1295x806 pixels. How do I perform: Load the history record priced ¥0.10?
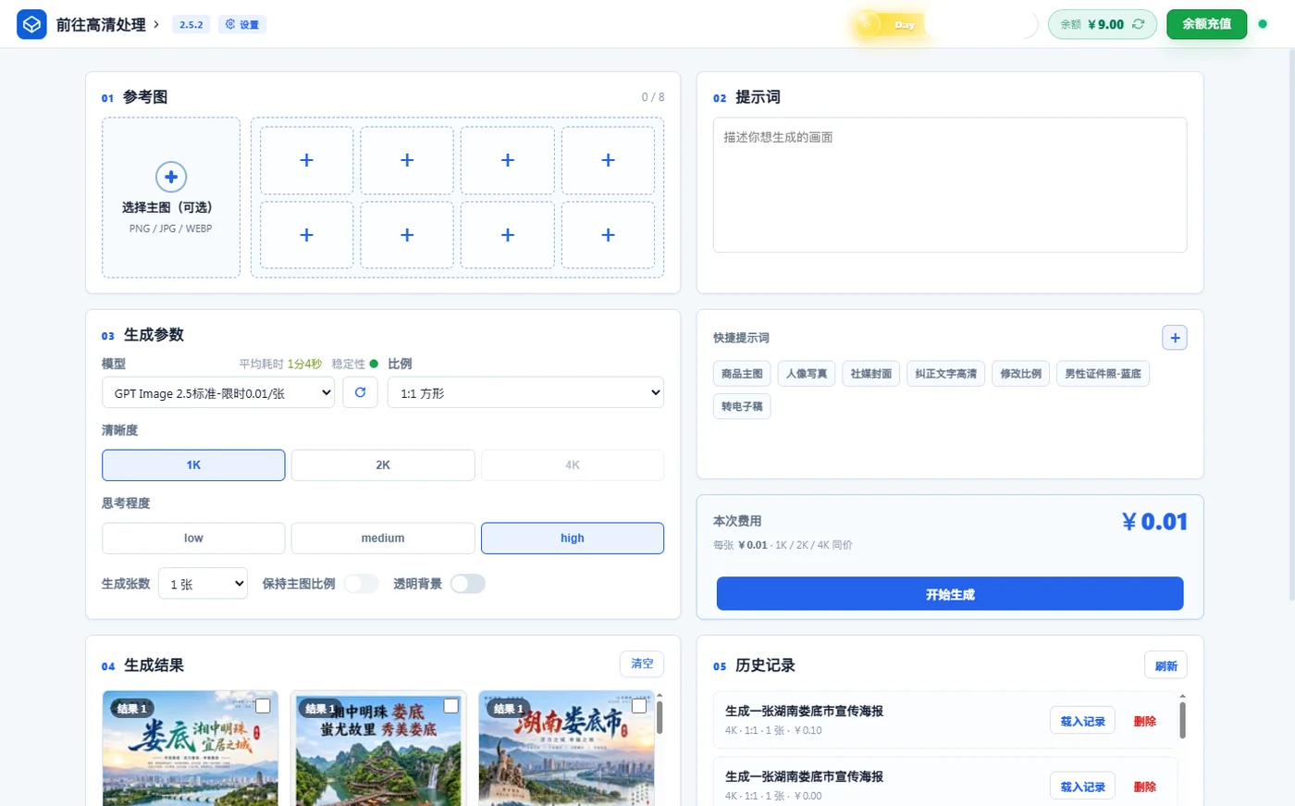1082,721
